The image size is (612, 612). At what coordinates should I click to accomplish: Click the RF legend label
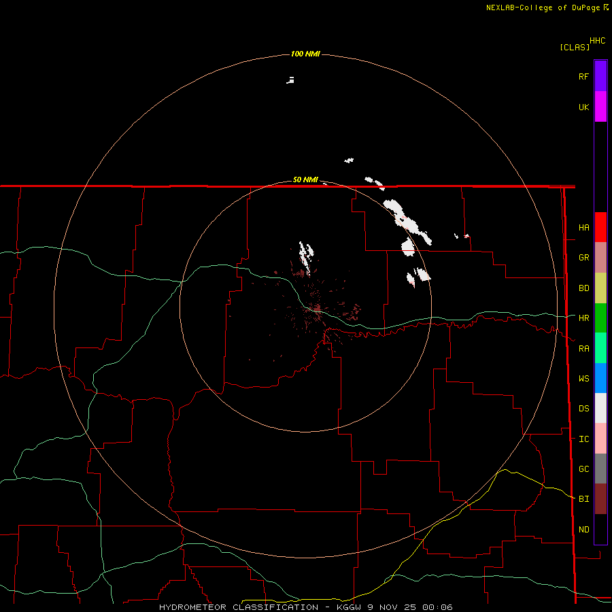point(583,76)
